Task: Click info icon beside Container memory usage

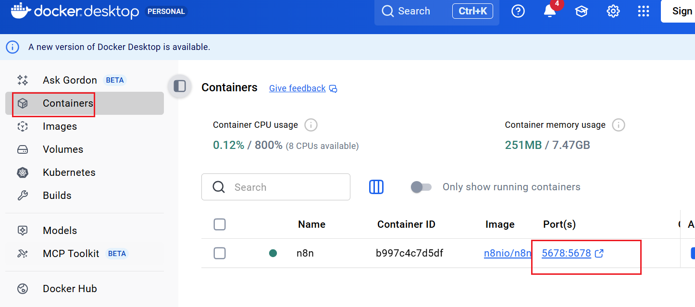Action: click(618, 125)
